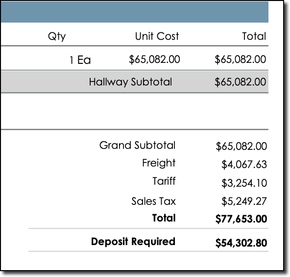
Task: Click the Sales Tax label
Action: coord(153,201)
